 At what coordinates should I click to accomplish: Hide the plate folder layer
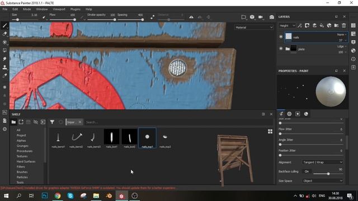pos(281,49)
